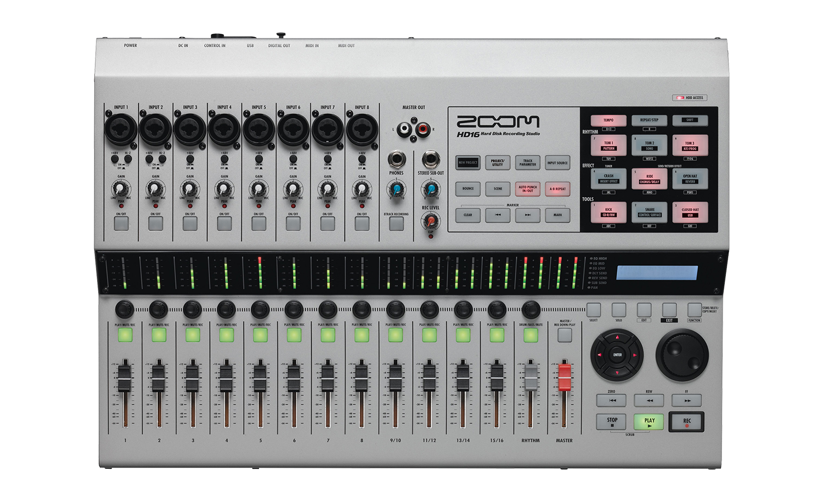This screenshot has width=823, height=494.
Task: Click the PHONES volume knob
Action: click(396, 189)
